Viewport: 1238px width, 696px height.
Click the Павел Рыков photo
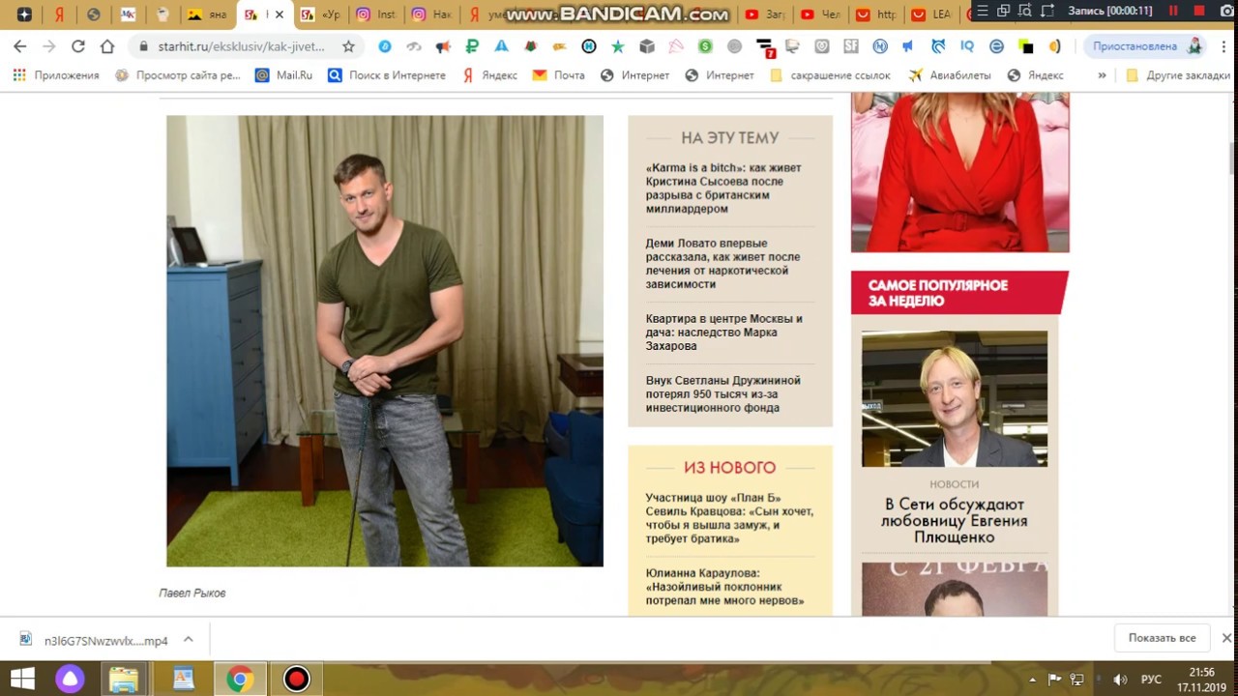[x=385, y=341]
